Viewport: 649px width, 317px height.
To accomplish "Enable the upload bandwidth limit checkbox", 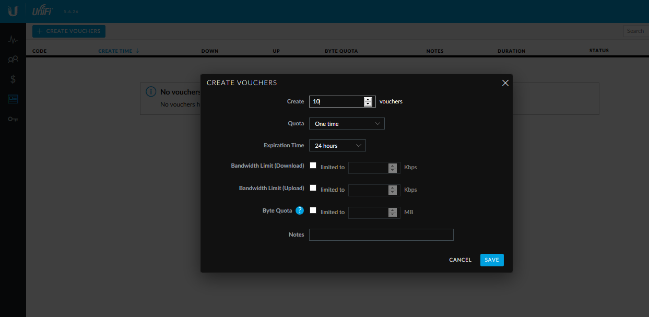I will coord(313,188).
